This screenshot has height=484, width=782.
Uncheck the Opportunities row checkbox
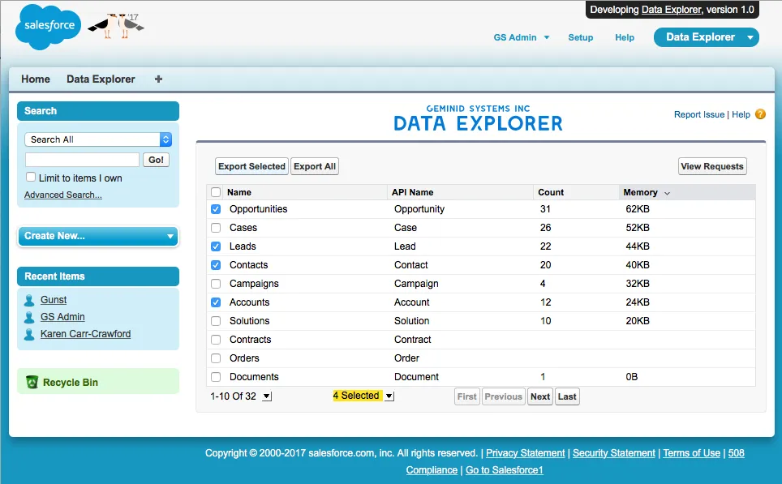[216, 209]
